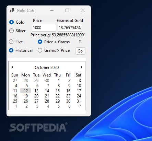Pick October 15 on the calendar
This screenshot has width=152, height=141.
[x=58, y=91]
